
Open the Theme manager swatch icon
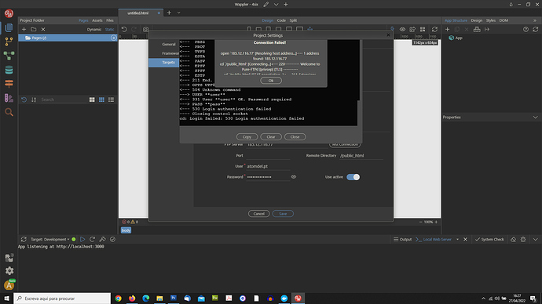tap(9, 98)
